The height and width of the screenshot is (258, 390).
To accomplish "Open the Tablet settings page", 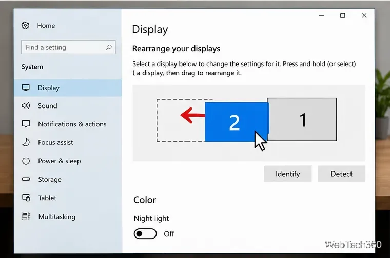I will coord(68,198).
